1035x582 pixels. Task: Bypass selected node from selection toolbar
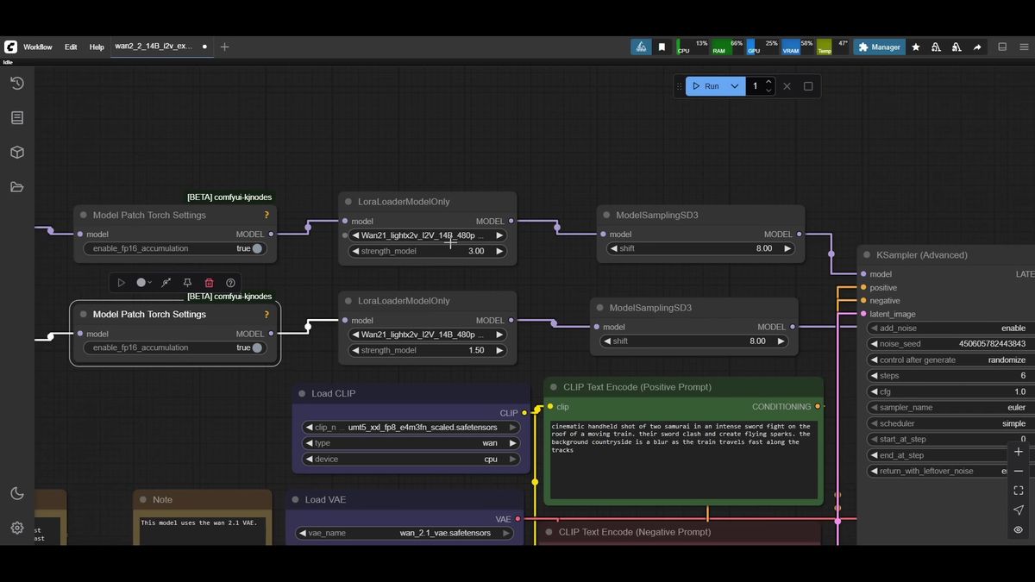(166, 282)
